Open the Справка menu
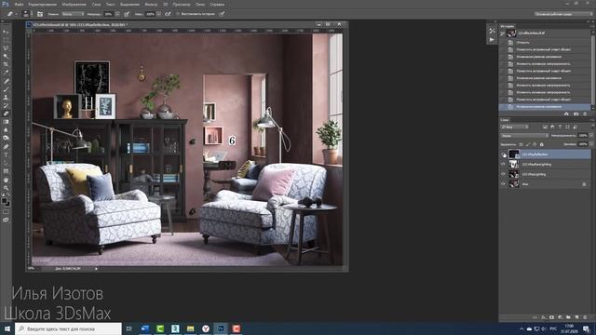The image size is (596, 335). (217, 4)
